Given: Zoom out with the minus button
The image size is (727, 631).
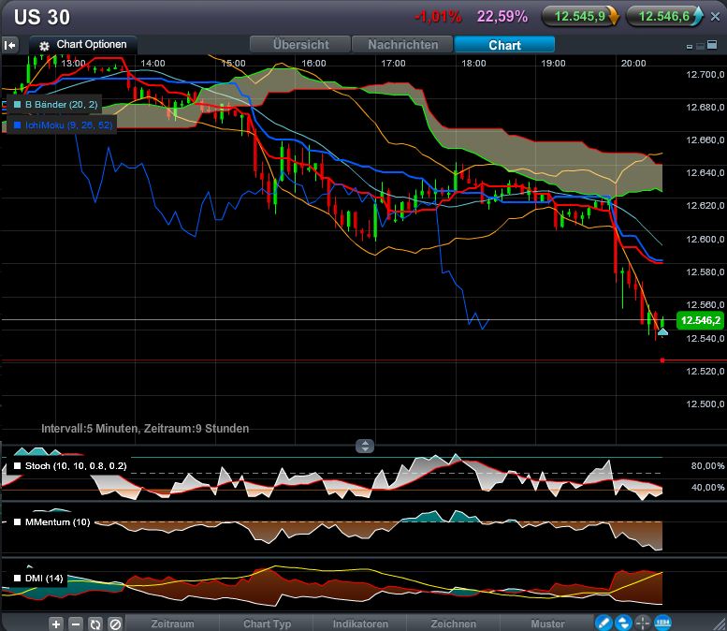Looking at the screenshot, I should click(x=76, y=624).
